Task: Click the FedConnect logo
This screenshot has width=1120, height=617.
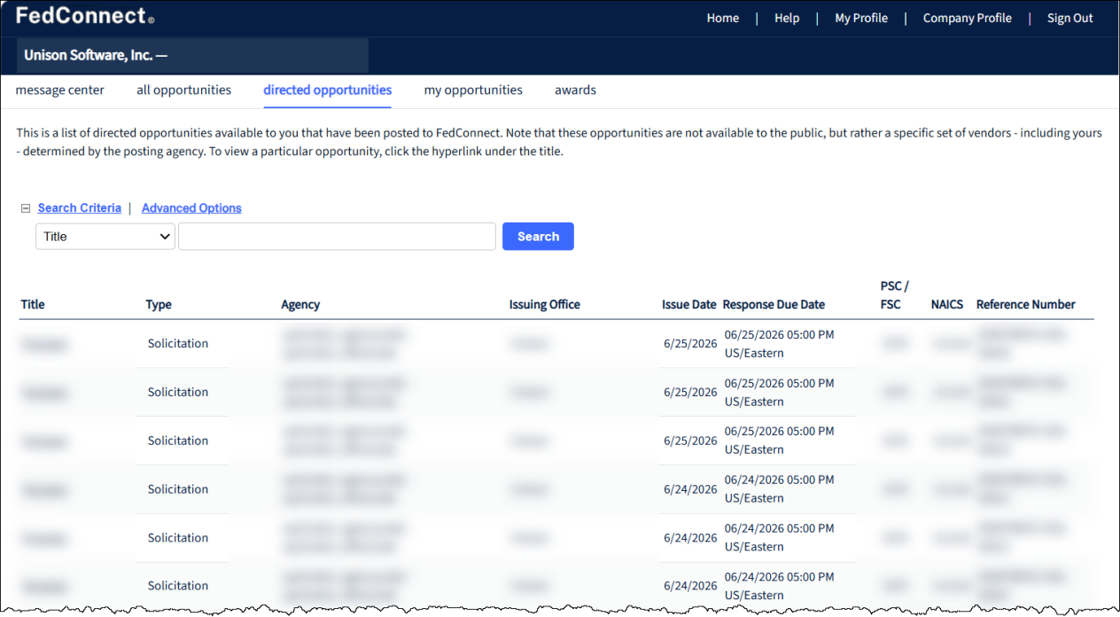Action: 85,16
